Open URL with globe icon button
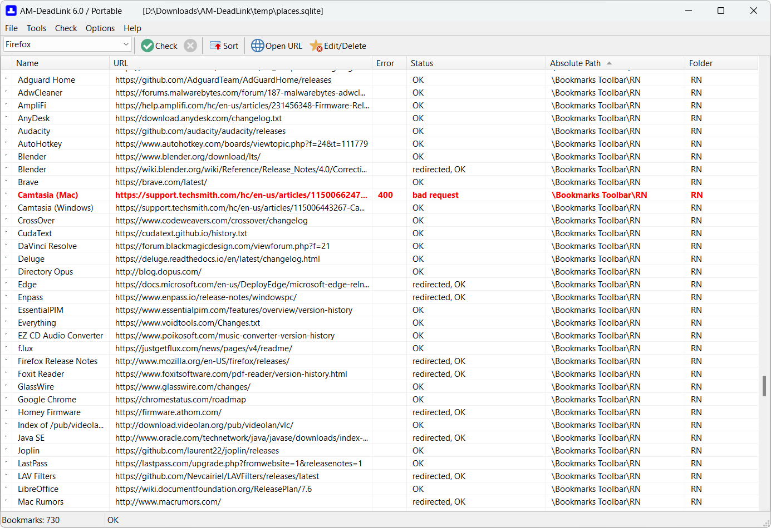This screenshot has height=528, width=771. click(277, 46)
